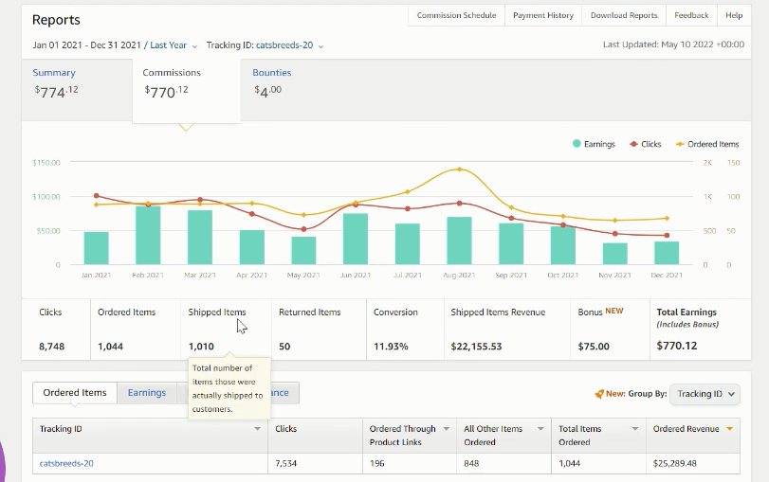This screenshot has height=482, width=769.
Task: Open the Group By Tracking ID dropdown
Action: pos(705,394)
